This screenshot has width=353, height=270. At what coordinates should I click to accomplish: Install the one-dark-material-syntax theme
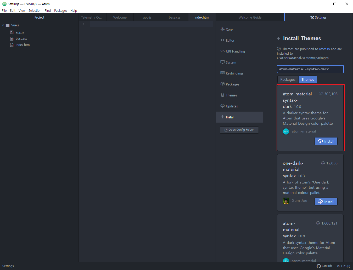(x=326, y=202)
